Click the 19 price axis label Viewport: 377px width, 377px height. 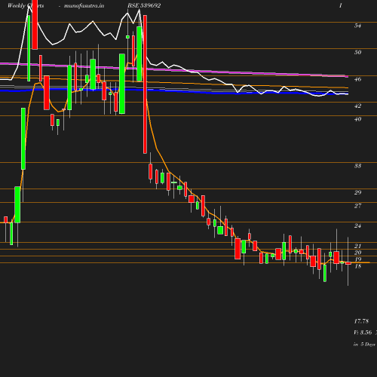[x=357, y=259]
